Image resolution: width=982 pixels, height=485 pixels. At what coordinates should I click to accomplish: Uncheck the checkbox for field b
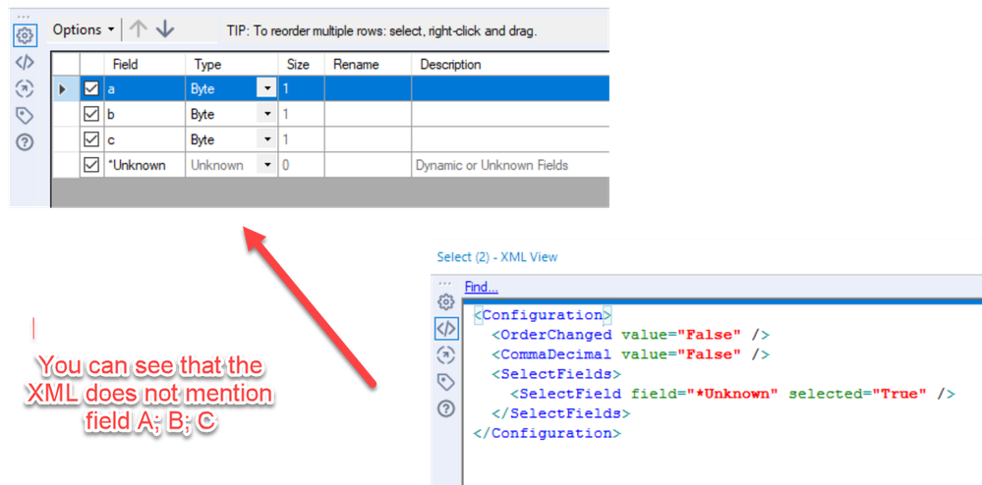coord(91,115)
